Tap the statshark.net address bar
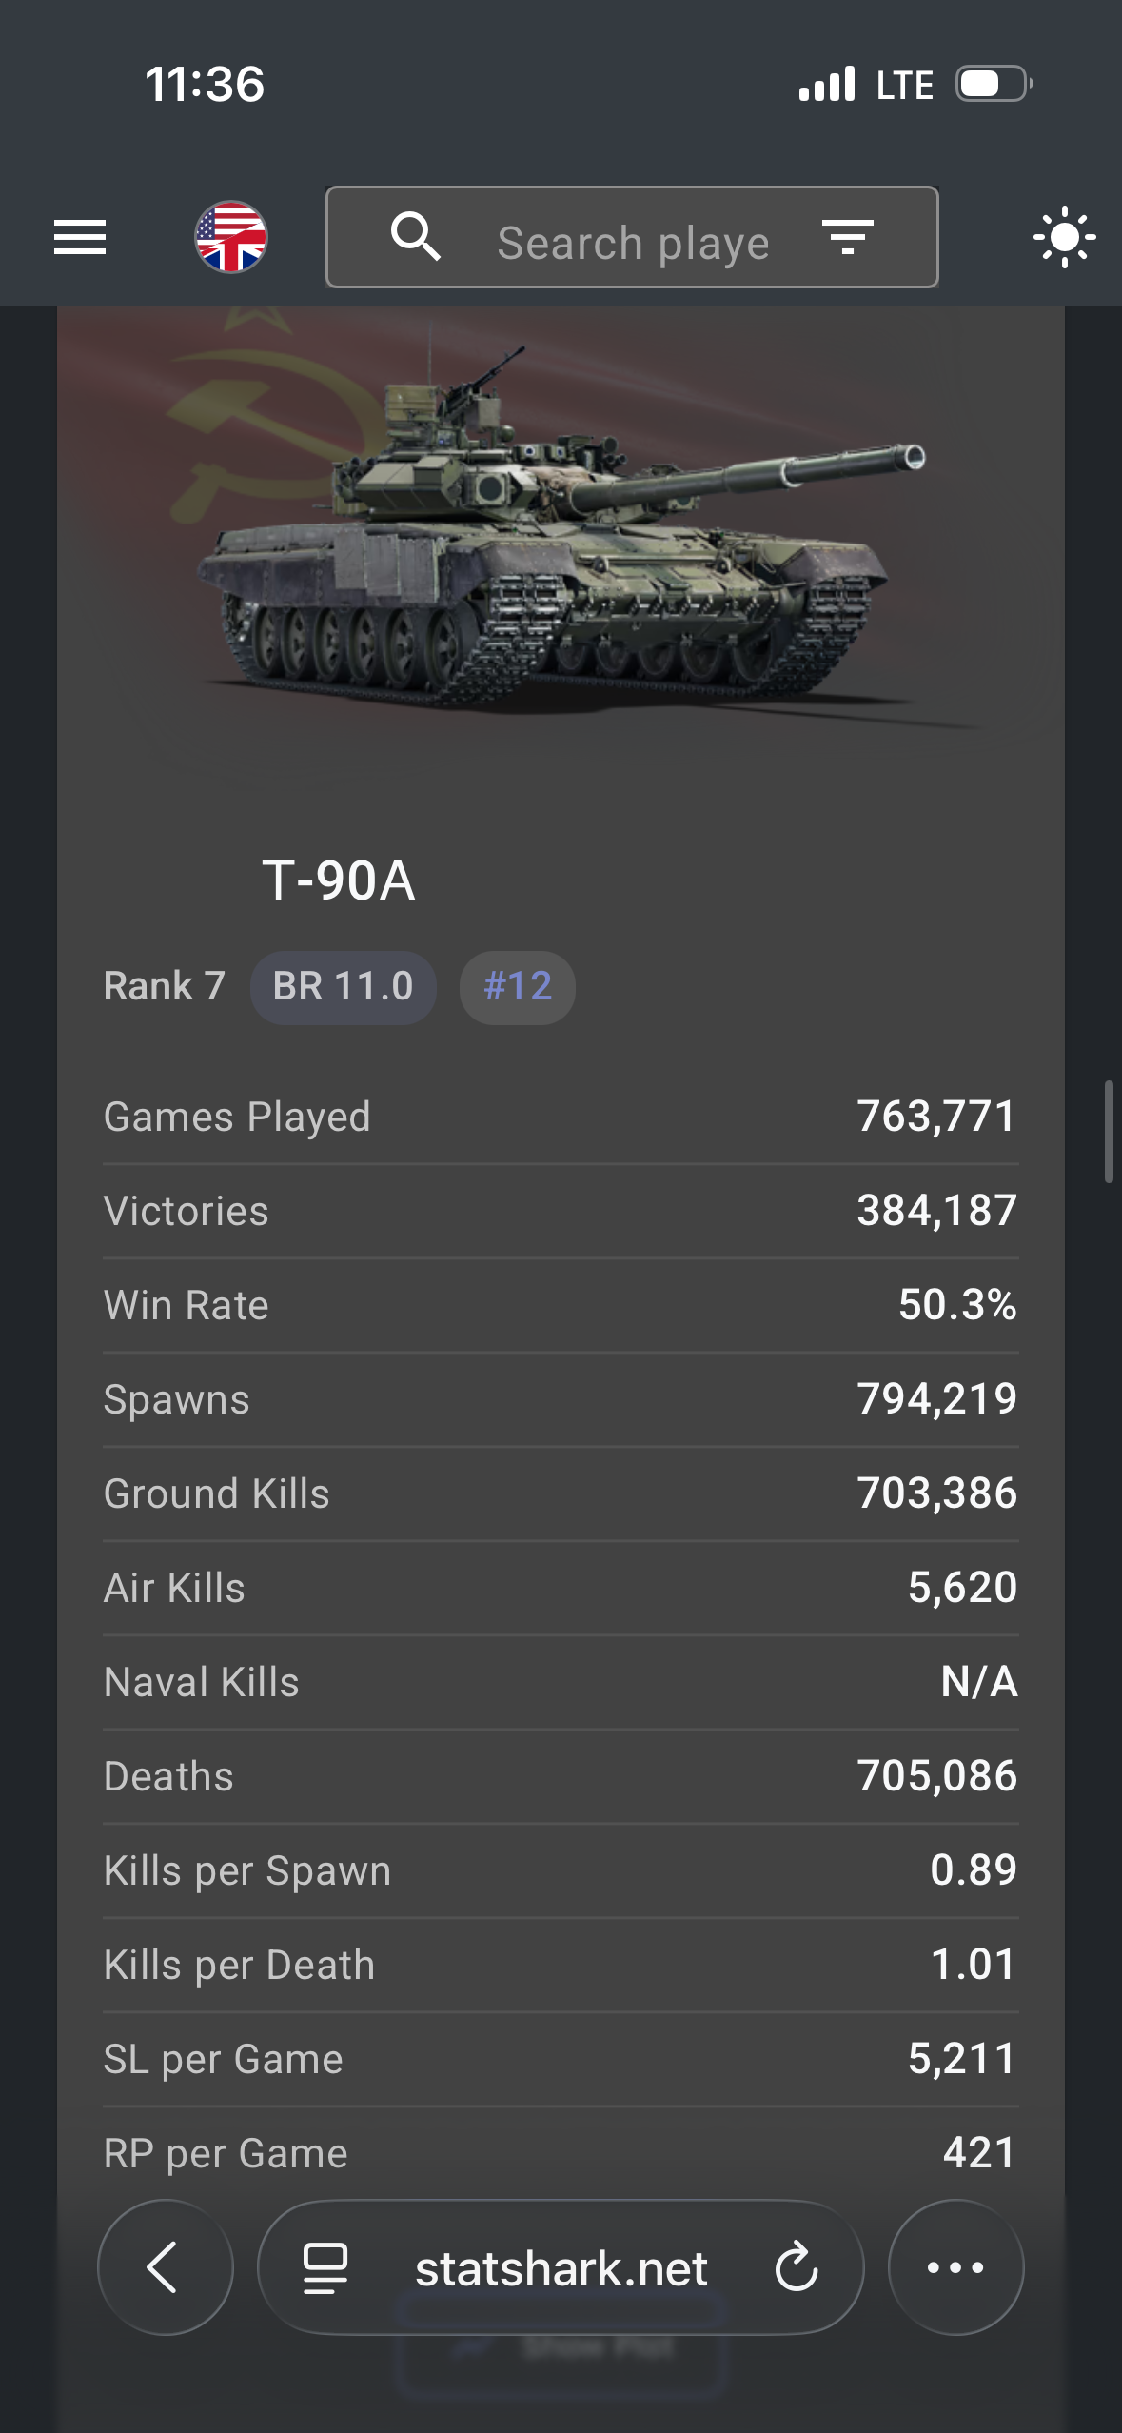Screen dimensions: 1122x2433 point(561,2268)
